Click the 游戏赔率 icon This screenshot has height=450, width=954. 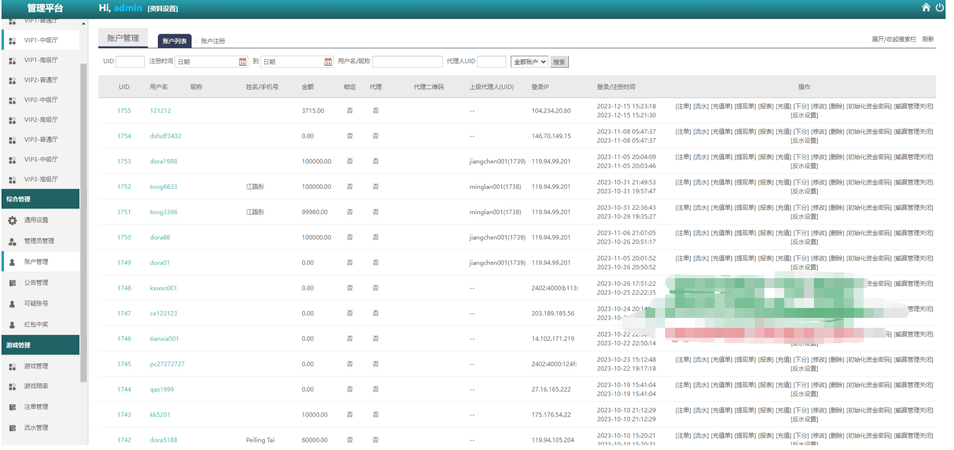click(12, 386)
